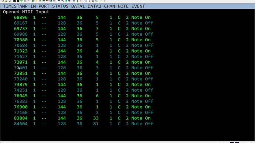Select timestamp 70684

coord(21,45)
